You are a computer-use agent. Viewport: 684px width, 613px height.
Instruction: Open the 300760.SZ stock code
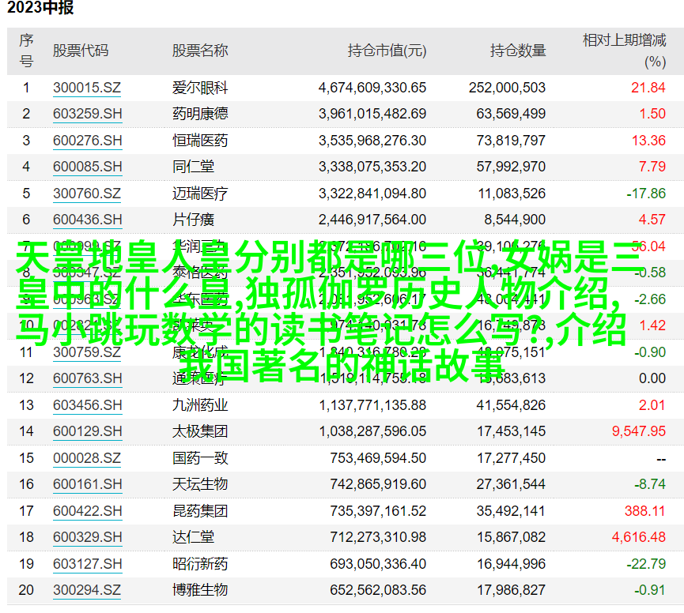[87, 194]
